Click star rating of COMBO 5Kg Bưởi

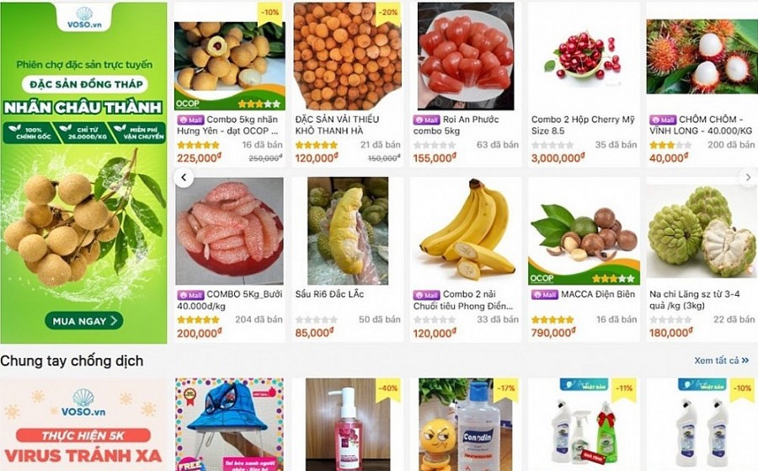click(x=198, y=319)
